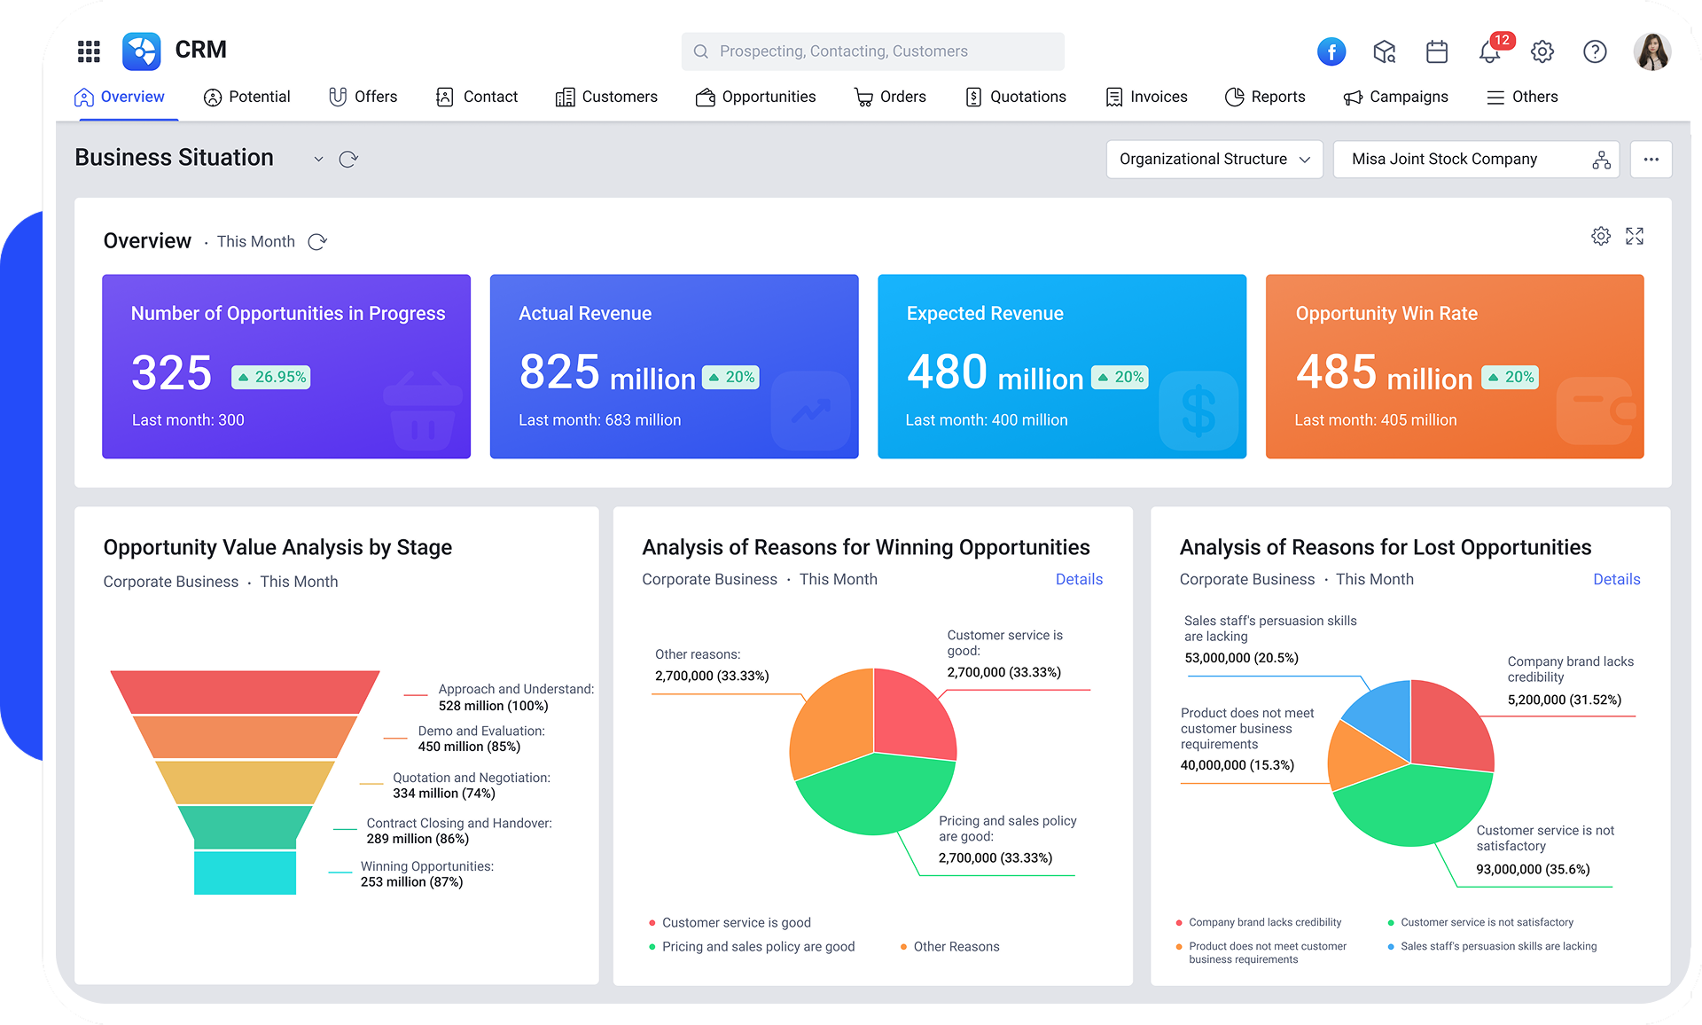Screen dimensions: 1702x1025
Task: Refresh the Business Situation dashboard
Action: [x=347, y=158]
